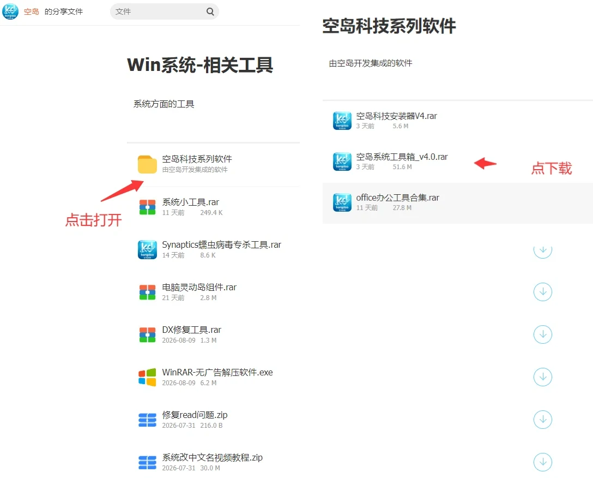Click the 修复read问题.zip file icon
This screenshot has height=478, width=593.
[147, 420]
